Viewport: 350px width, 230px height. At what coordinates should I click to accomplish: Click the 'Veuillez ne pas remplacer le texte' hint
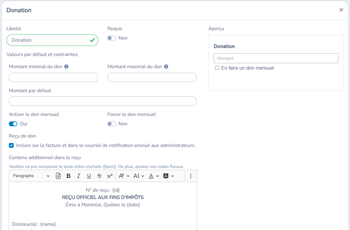[96, 166]
